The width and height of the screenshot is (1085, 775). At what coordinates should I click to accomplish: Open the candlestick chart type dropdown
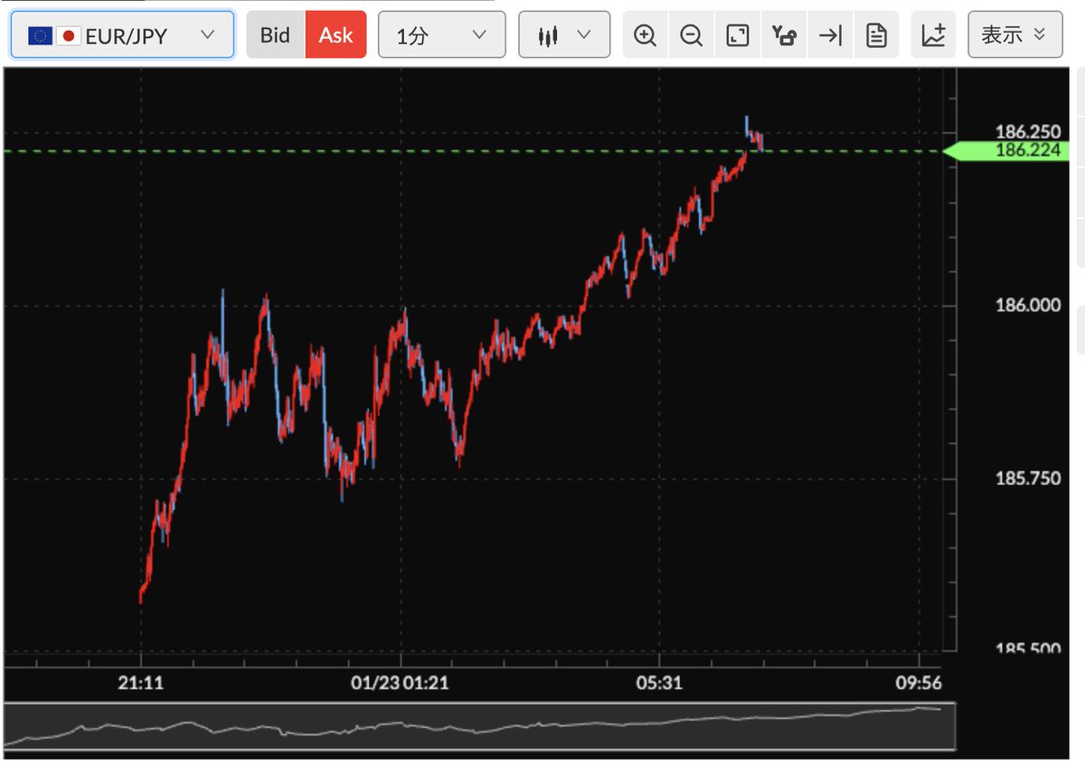(x=564, y=35)
